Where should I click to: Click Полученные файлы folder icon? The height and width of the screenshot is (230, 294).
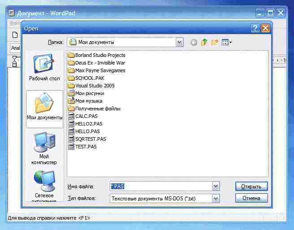click(x=71, y=108)
